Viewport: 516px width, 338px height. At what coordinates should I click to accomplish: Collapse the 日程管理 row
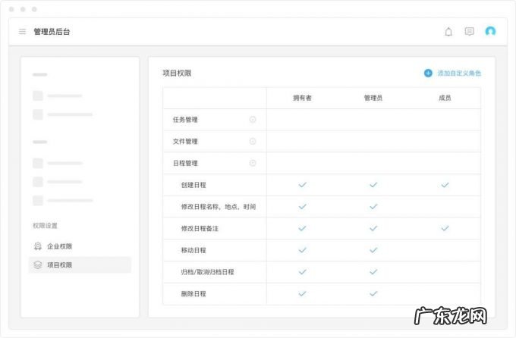click(x=253, y=163)
